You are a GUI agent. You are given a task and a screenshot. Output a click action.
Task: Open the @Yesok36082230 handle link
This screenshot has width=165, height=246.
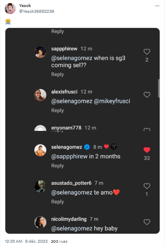pyautogui.click(x=37, y=11)
